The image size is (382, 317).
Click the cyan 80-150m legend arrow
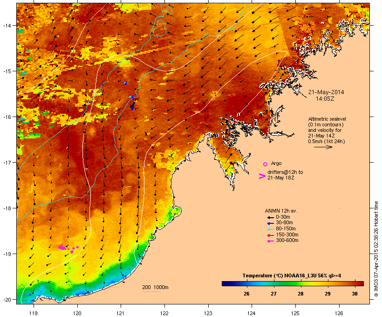pyautogui.click(x=270, y=229)
